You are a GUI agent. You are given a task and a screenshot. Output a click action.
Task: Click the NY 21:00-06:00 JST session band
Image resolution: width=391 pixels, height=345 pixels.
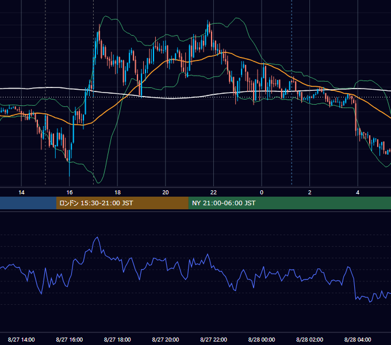coord(289,203)
